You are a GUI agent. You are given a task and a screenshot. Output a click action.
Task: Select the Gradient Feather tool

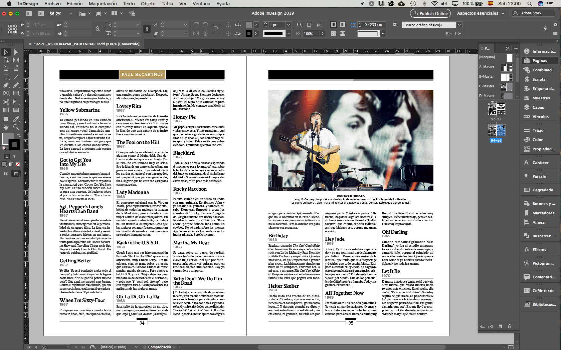tap(16, 110)
